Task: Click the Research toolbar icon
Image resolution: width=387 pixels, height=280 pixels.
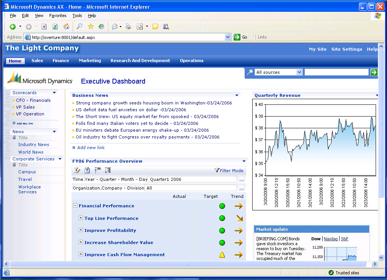Action: click(166, 26)
